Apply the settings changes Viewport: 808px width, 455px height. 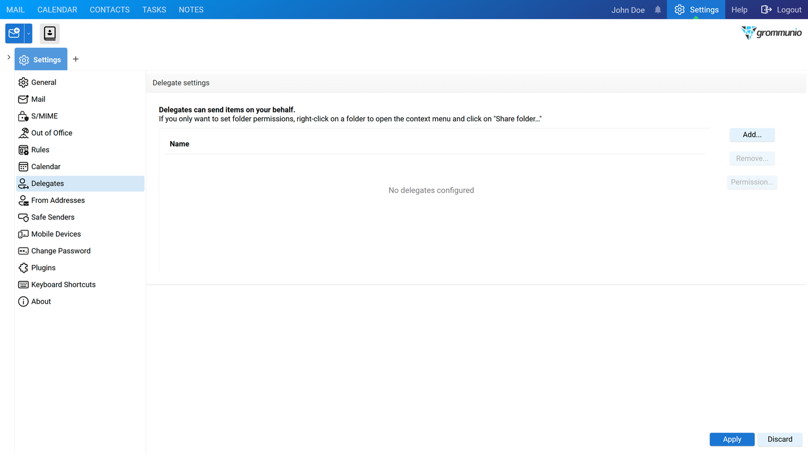point(732,439)
